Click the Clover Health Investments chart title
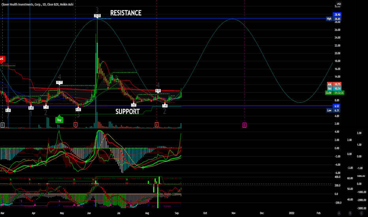This screenshot has width=368, height=217. (x=38, y=4)
